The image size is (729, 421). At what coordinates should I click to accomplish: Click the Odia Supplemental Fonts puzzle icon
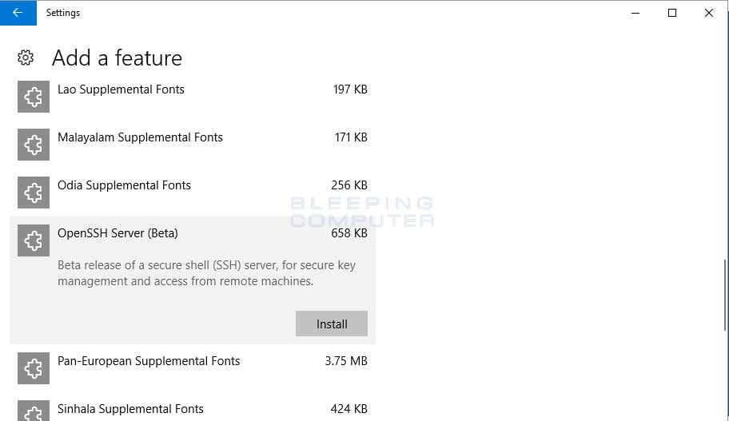tap(34, 193)
